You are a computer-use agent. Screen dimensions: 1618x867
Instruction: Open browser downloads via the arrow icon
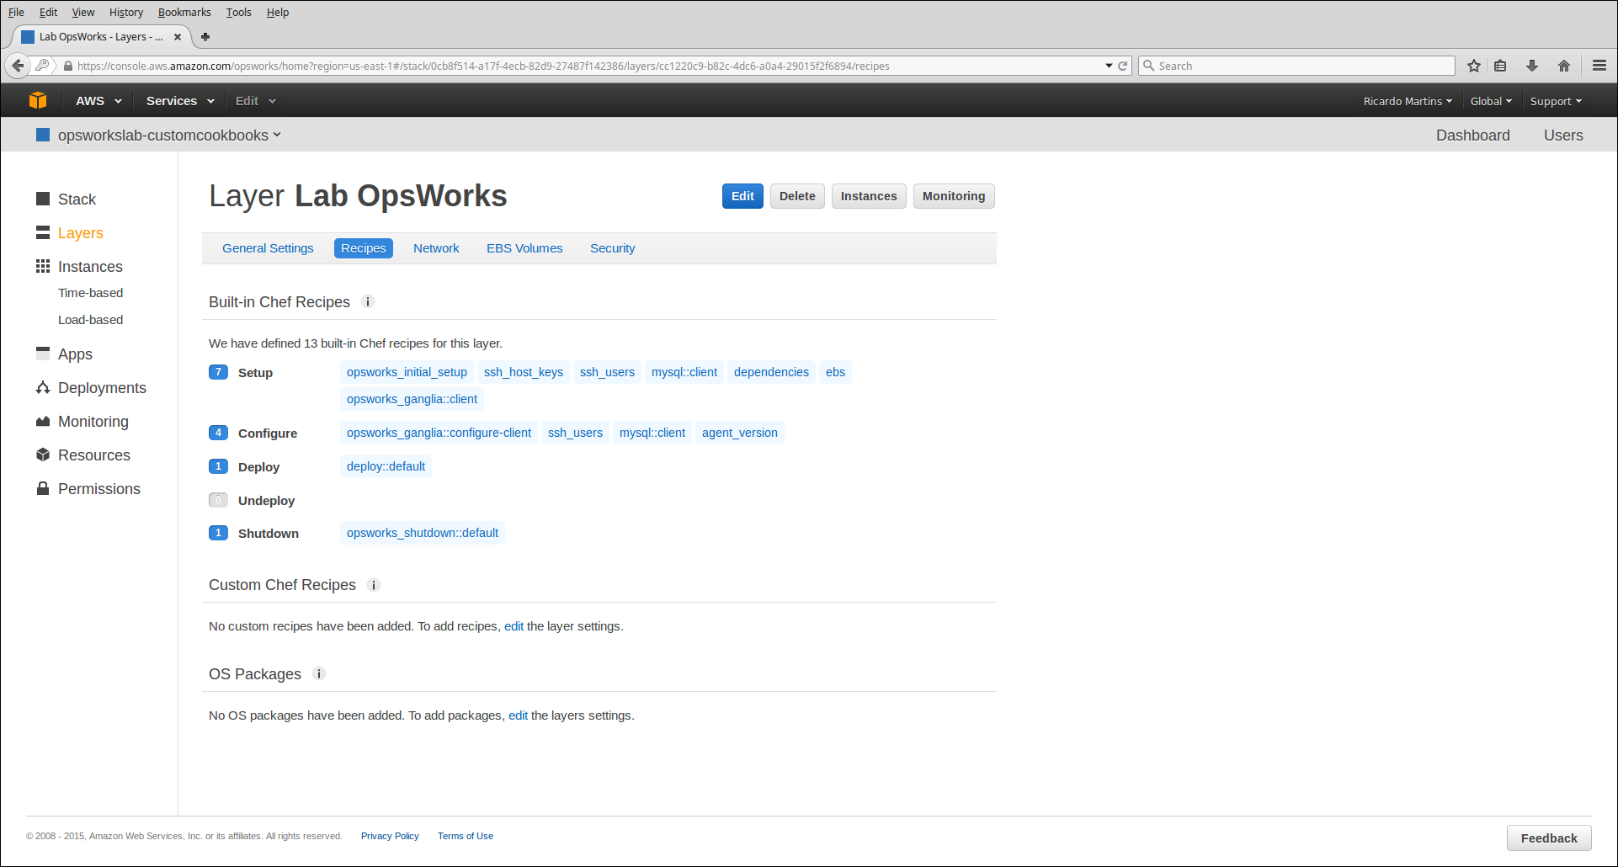tap(1532, 65)
